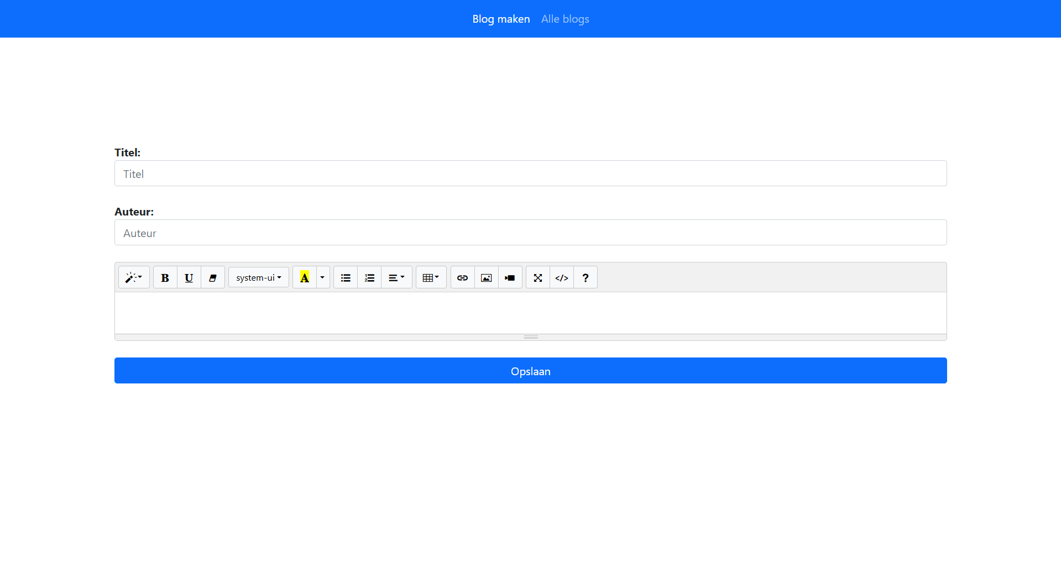Expand the color picker arrow next to A
The height and width of the screenshot is (568, 1061).
[x=322, y=278]
